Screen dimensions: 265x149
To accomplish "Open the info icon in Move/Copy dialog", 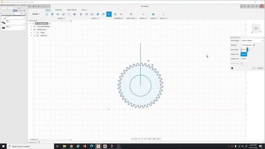I will click(x=232, y=68).
